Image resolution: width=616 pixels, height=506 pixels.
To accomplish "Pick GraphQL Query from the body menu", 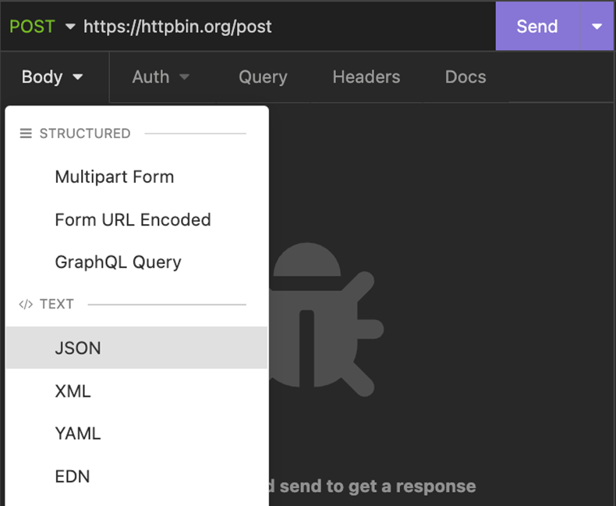I will pos(118,262).
